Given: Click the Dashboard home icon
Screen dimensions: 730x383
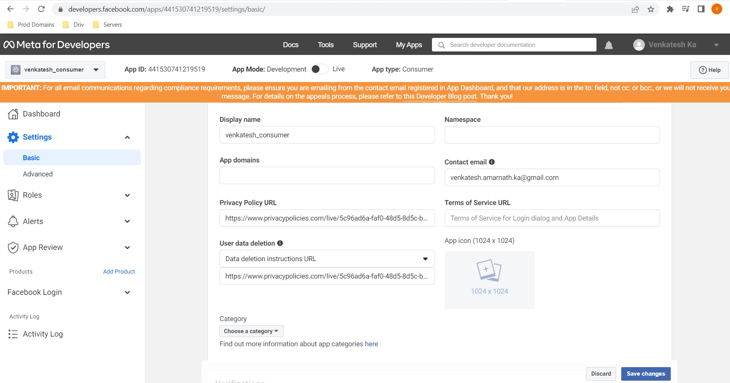Looking at the screenshot, I should coord(13,114).
